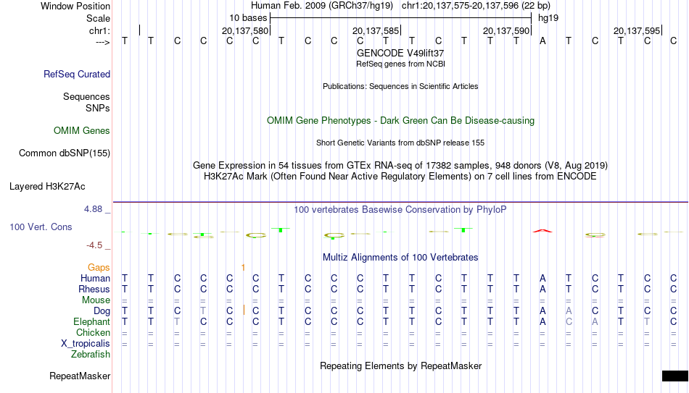Click 100 vertebrates Basewise Conservation by PhyloP title

tap(400, 210)
